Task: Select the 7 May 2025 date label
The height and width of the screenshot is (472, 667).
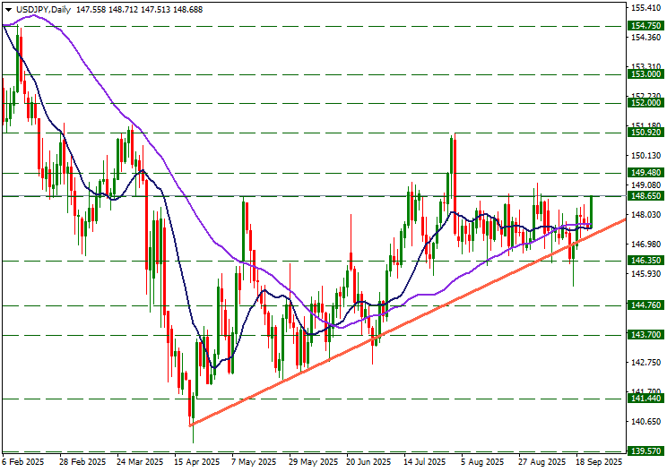Action: (x=255, y=462)
